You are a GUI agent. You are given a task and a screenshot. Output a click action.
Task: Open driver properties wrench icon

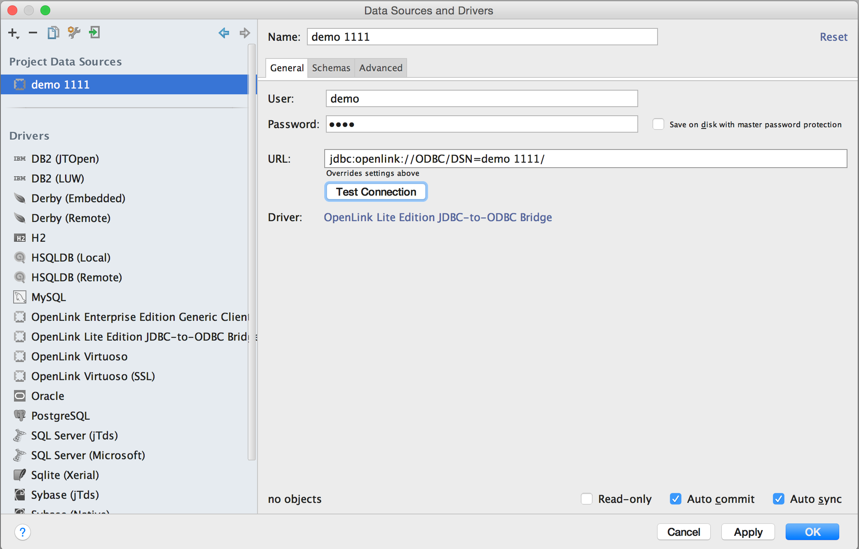(74, 33)
